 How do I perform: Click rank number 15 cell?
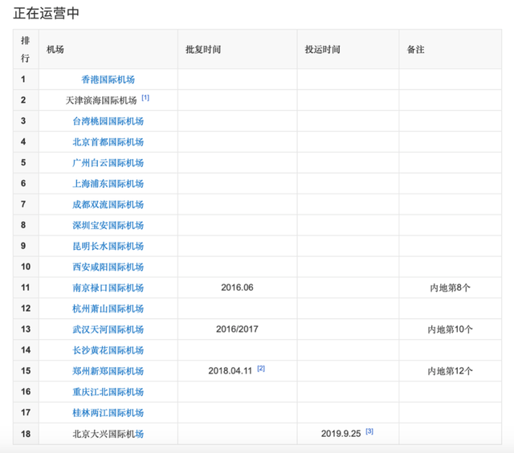click(x=26, y=371)
